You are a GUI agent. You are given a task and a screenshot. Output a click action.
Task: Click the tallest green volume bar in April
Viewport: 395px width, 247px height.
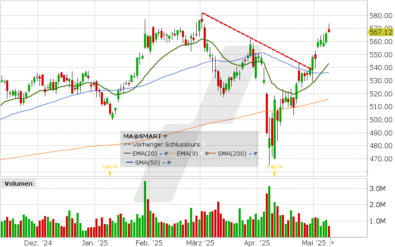pyautogui.click(x=269, y=212)
